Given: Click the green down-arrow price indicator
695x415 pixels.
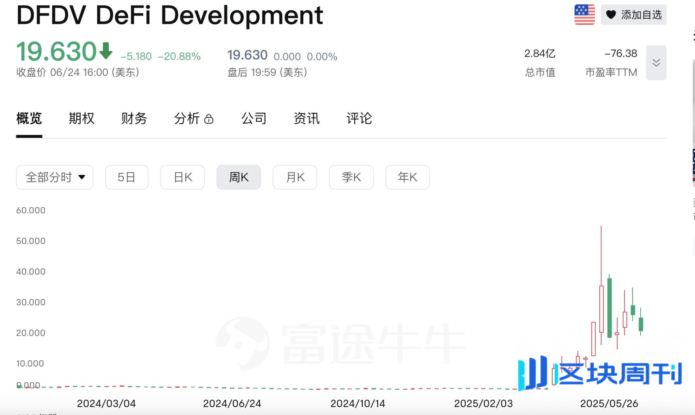Looking at the screenshot, I should (x=106, y=51).
